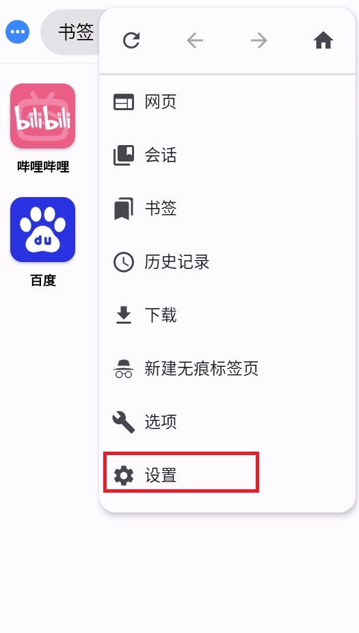Click the 百度 text label
This screenshot has height=633, width=359.
43,280
